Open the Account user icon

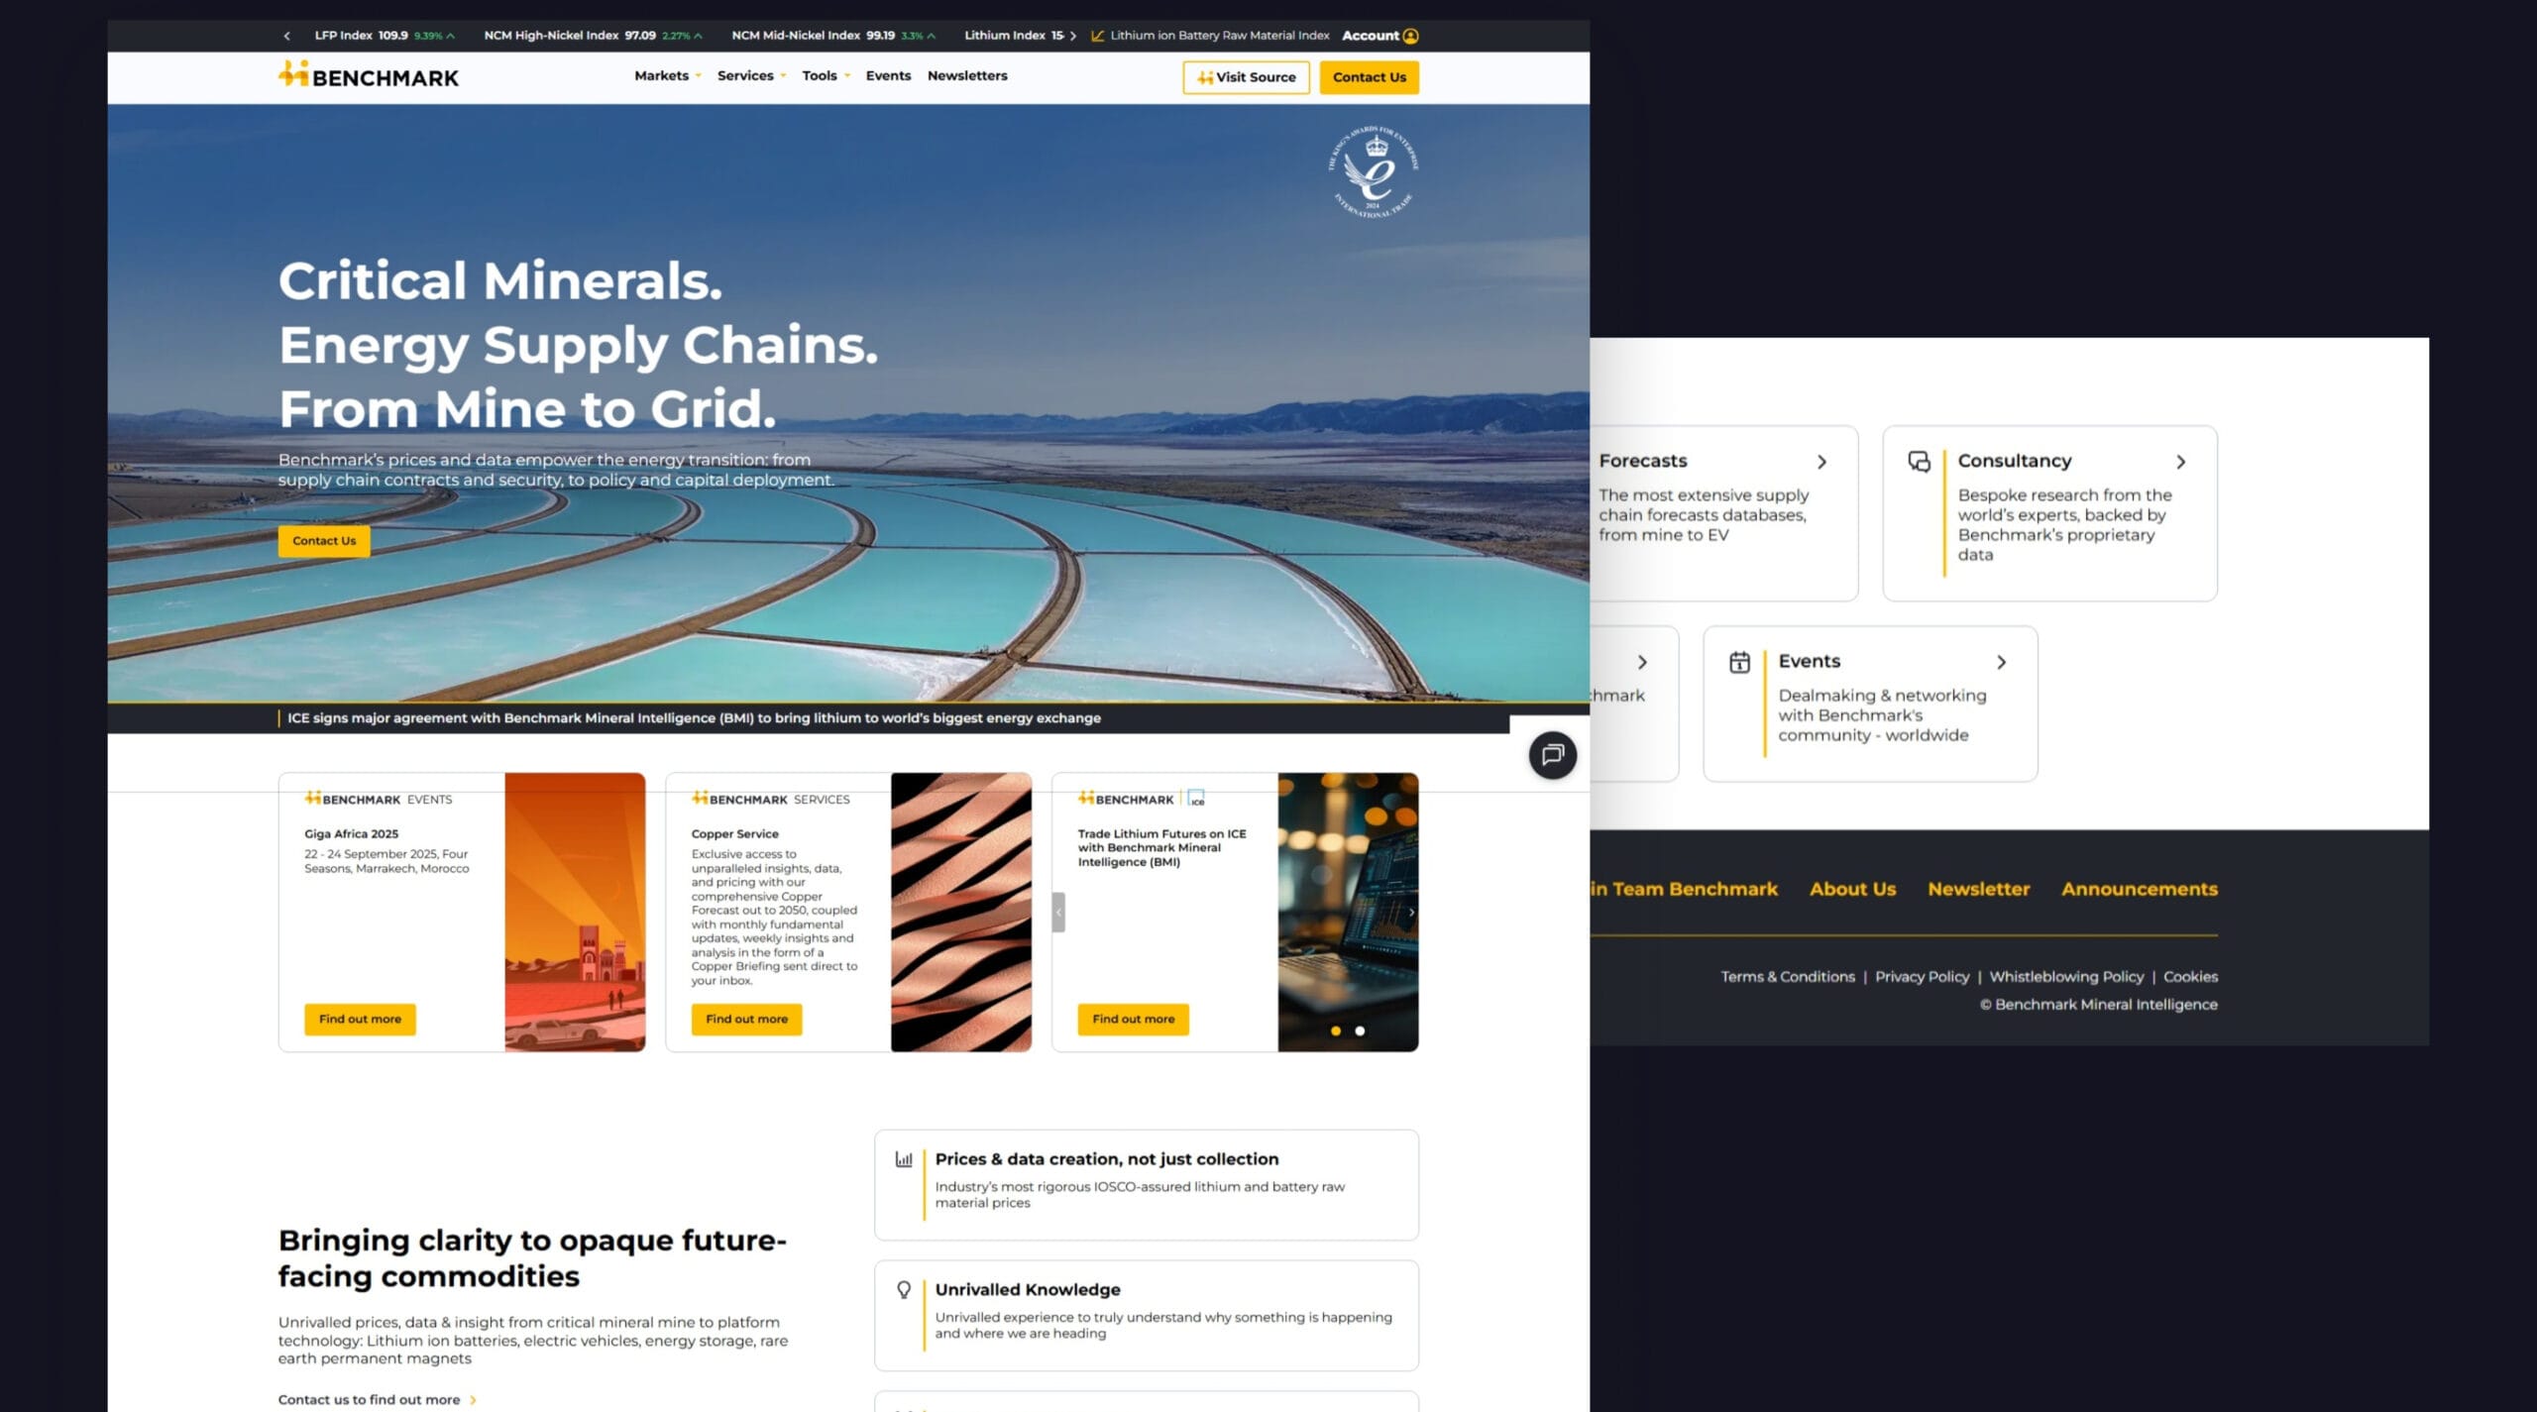pos(1410,36)
